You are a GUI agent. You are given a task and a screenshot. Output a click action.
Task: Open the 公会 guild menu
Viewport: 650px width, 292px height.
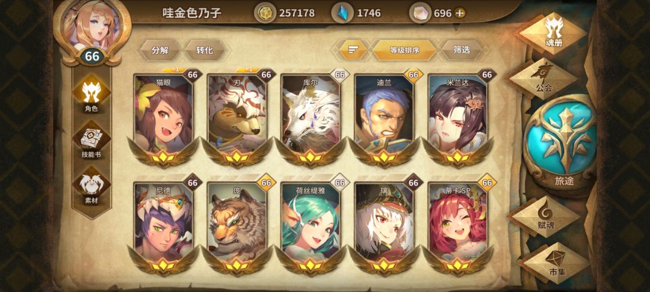tap(544, 79)
